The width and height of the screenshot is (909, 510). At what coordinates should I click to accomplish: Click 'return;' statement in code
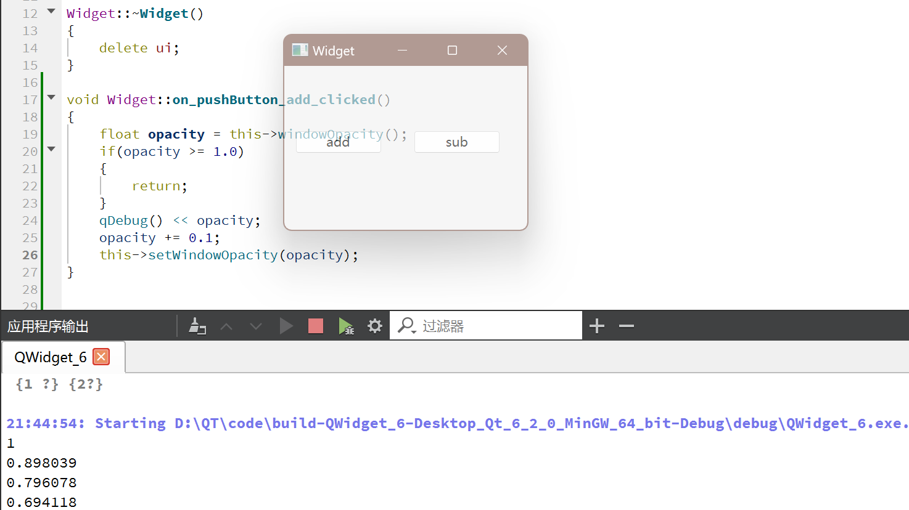click(x=160, y=186)
